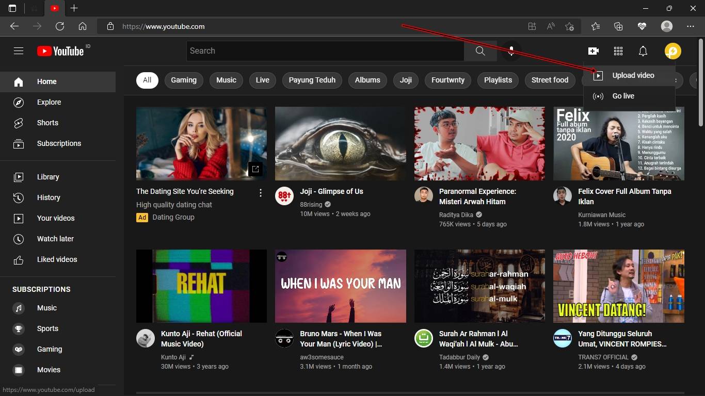Viewport: 705px width, 396px height.
Task: Add page to favorites star icon
Action: pos(569,26)
